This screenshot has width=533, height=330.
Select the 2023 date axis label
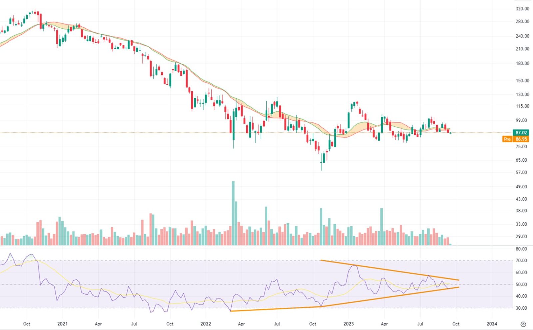click(x=349, y=324)
